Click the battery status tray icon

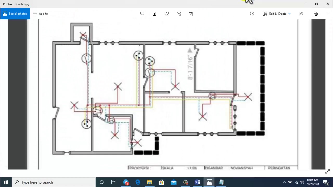click(290, 182)
